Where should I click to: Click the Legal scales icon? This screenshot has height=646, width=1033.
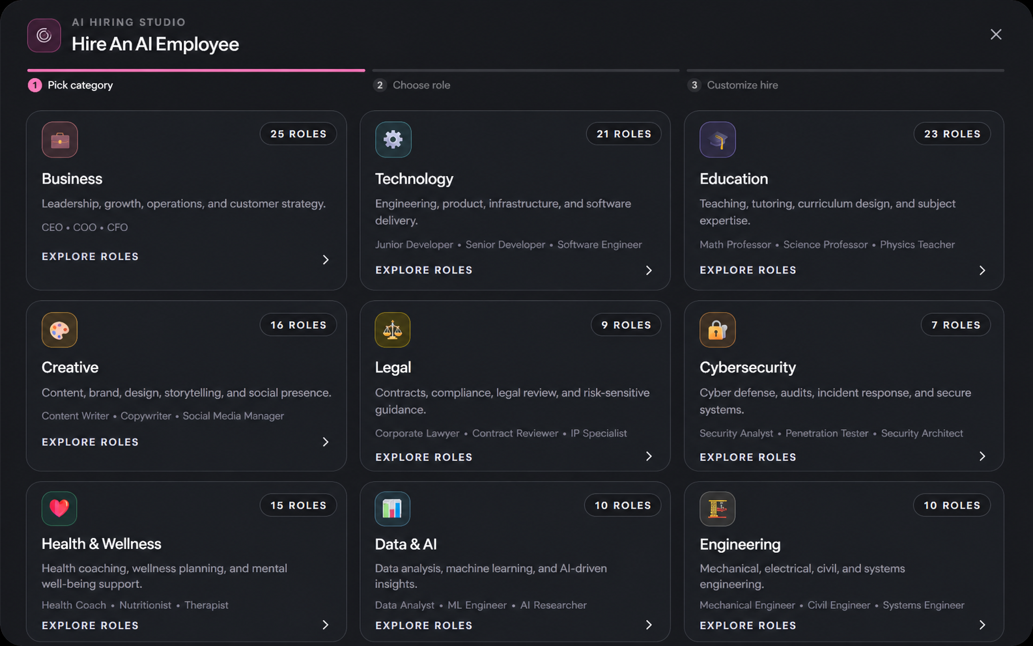[393, 330]
